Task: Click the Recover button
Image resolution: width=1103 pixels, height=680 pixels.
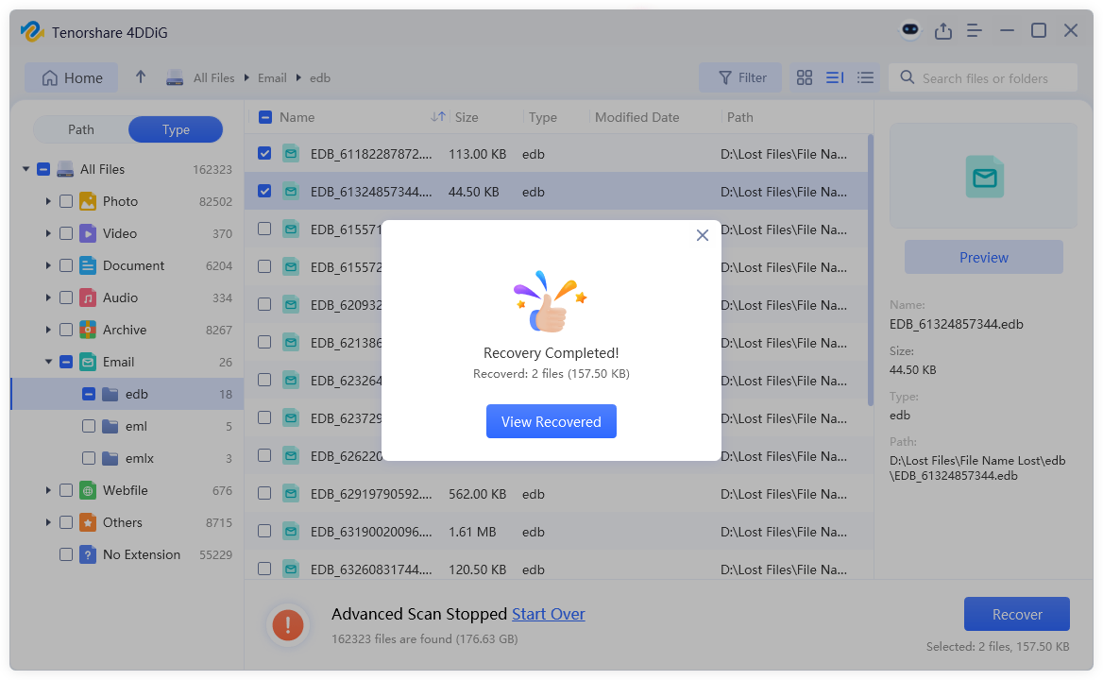Action: (x=1016, y=614)
